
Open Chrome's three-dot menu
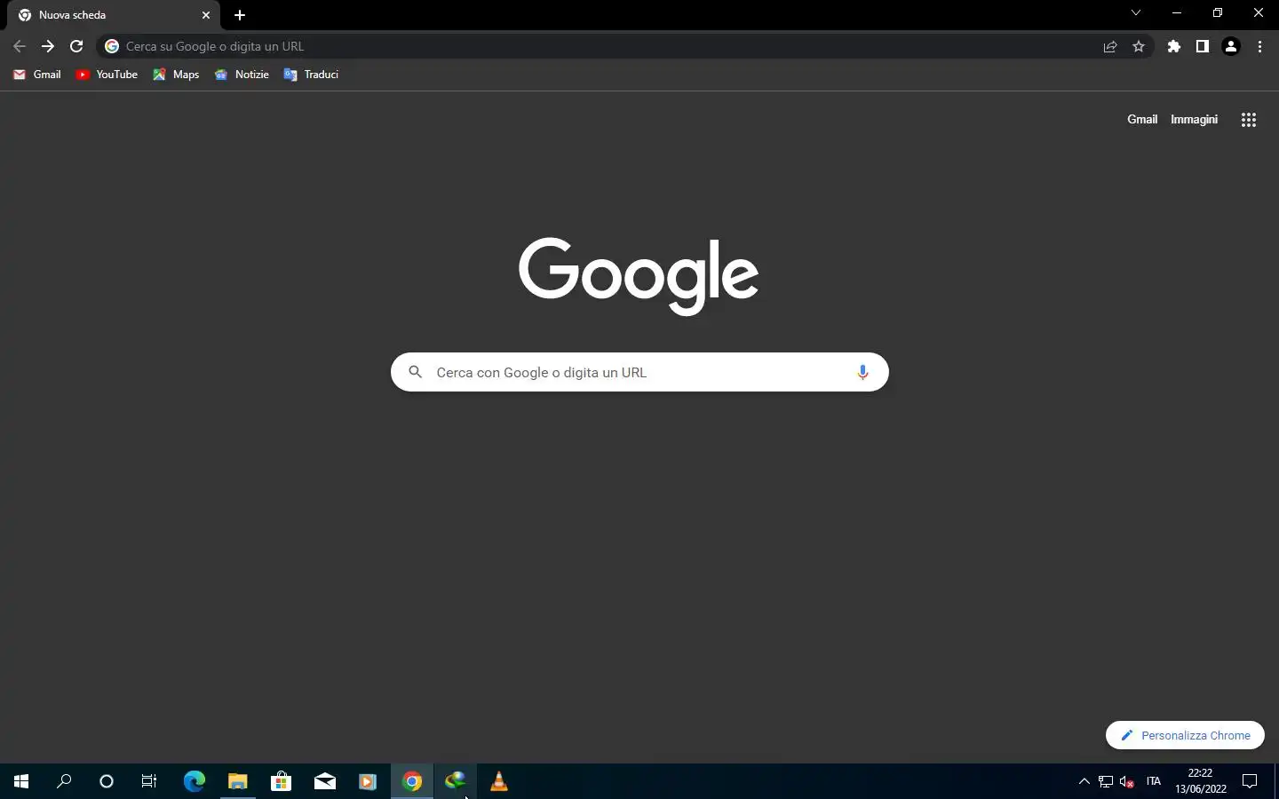pyautogui.click(x=1259, y=47)
